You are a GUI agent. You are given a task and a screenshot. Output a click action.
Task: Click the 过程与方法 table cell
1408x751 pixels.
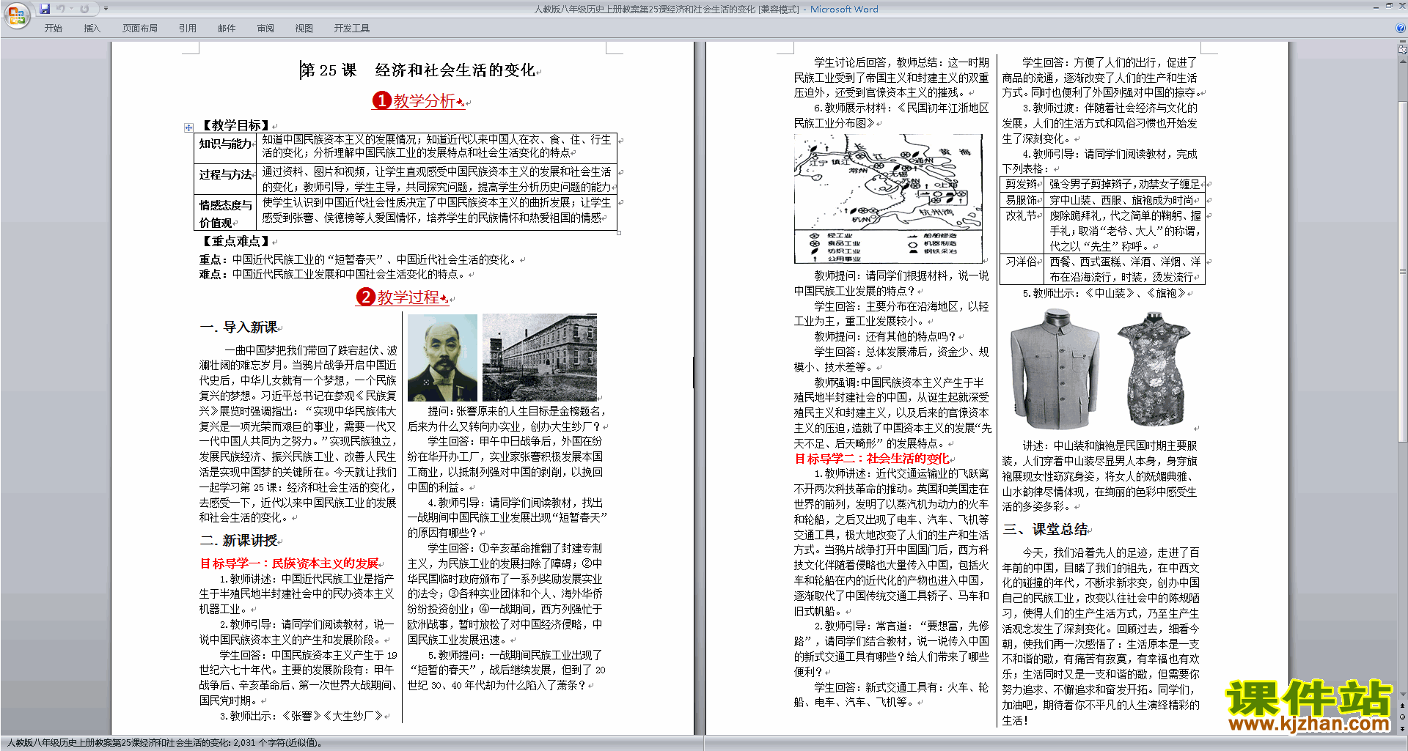[225, 178]
